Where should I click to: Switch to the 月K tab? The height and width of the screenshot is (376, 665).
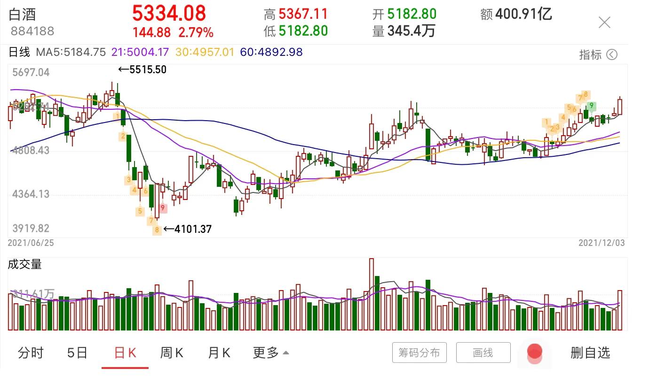click(219, 353)
